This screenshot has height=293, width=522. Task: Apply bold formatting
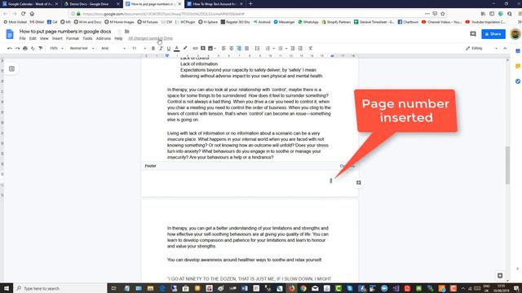coord(153,49)
